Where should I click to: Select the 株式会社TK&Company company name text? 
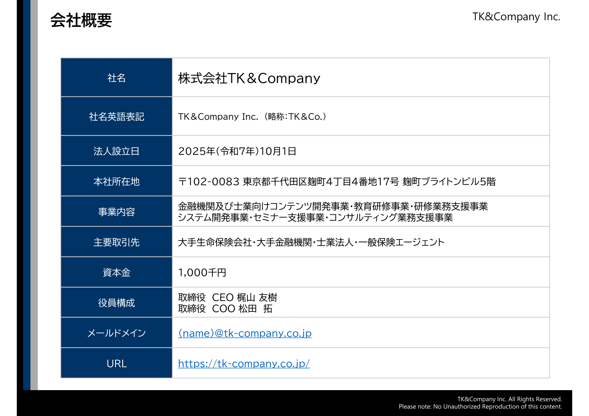coord(249,78)
